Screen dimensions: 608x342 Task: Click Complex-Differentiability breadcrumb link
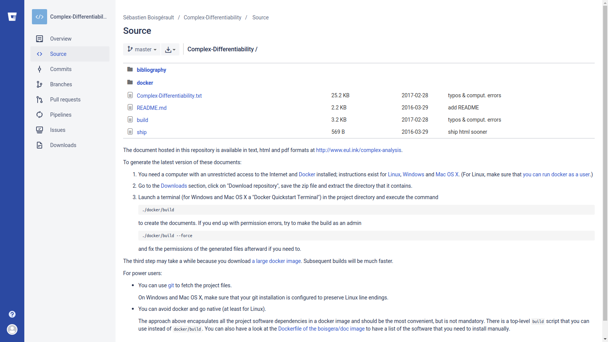click(212, 17)
